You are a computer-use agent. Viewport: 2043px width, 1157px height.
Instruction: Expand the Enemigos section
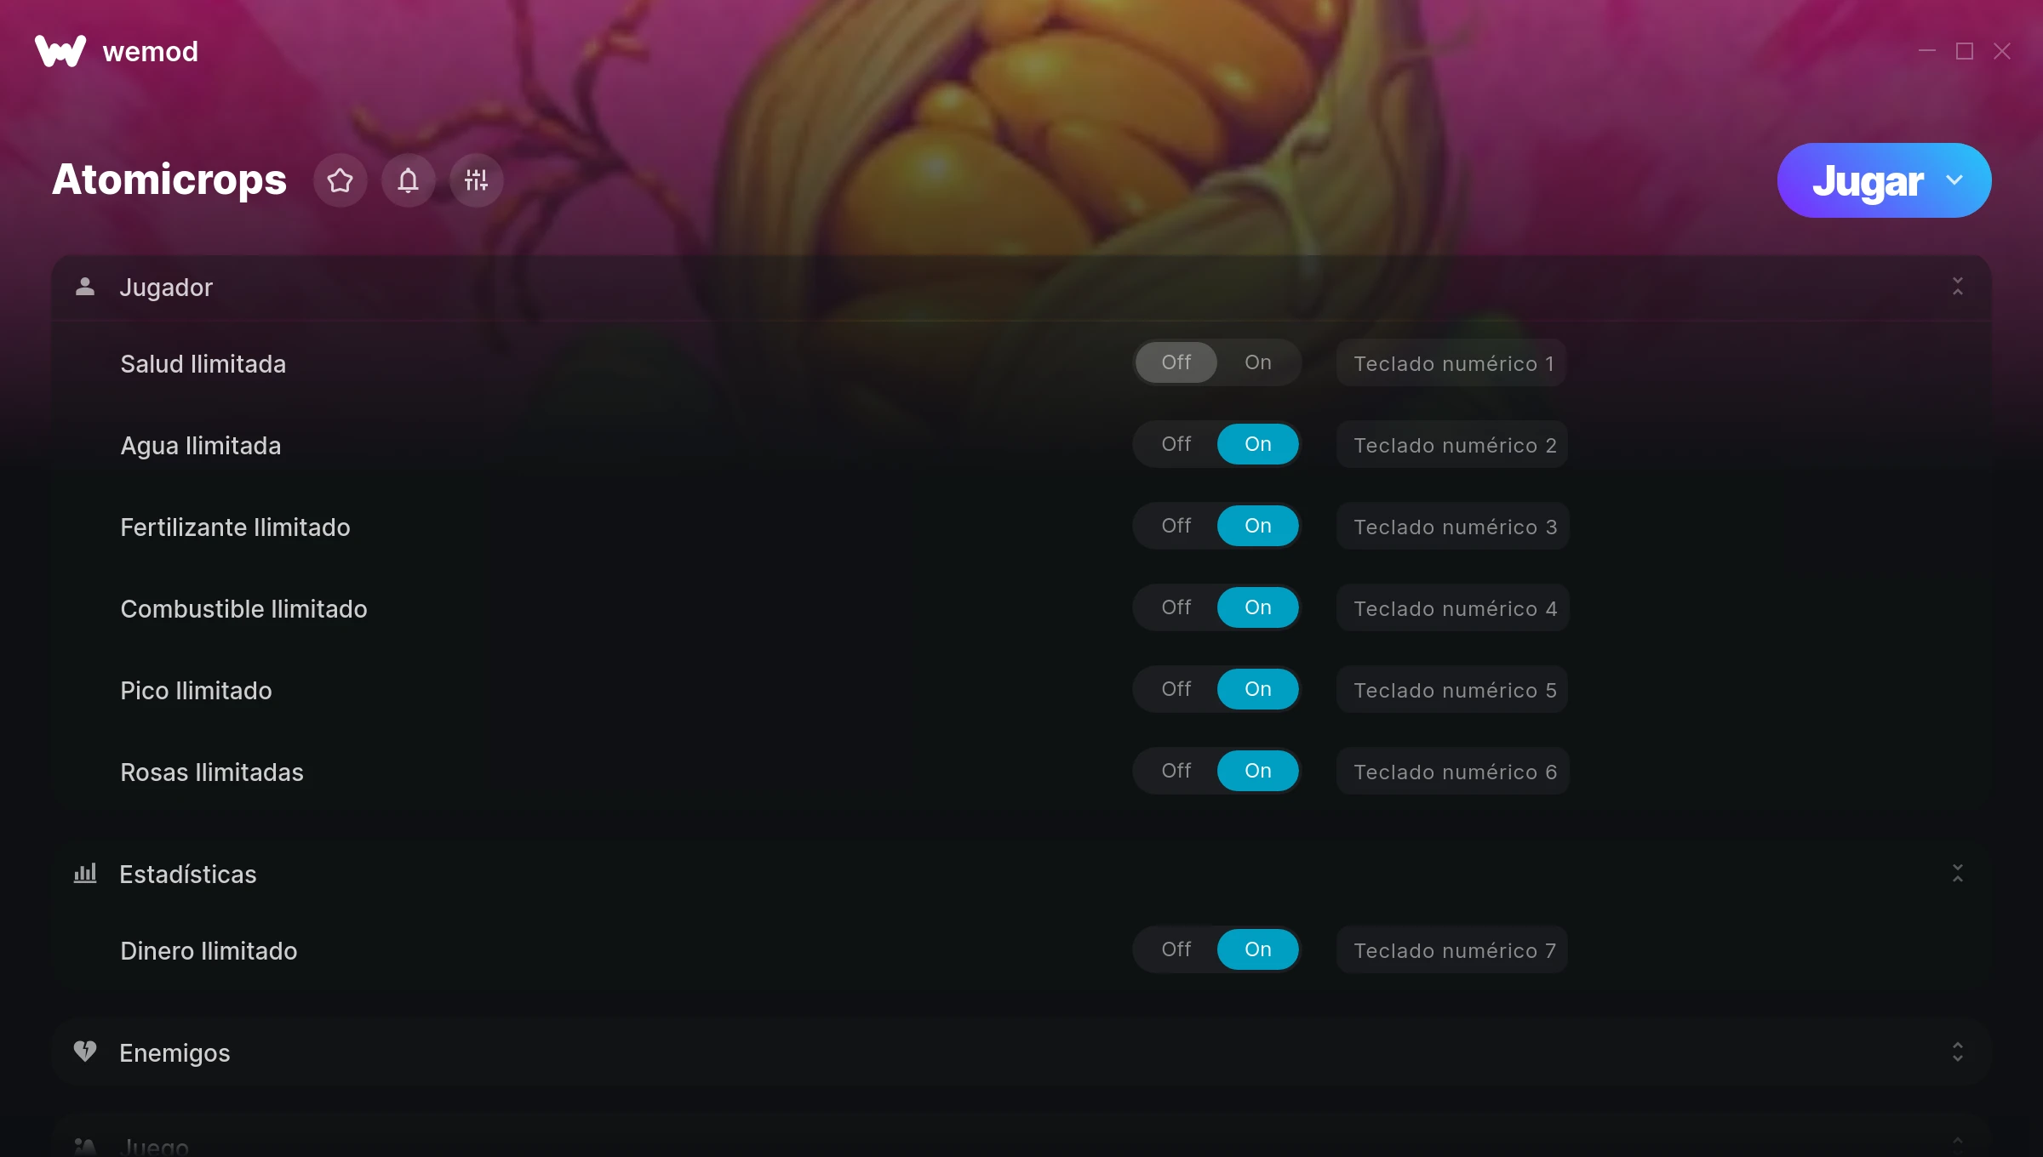pyautogui.click(x=1957, y=1052)
